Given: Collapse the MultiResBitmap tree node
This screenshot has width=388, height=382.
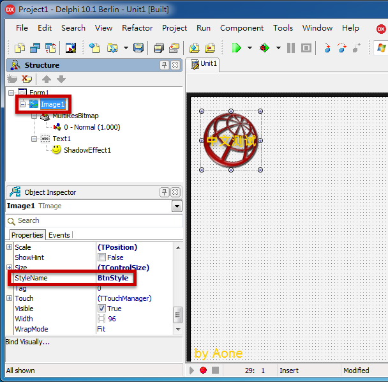Looking at the screenshot, I should pos(34,116).
